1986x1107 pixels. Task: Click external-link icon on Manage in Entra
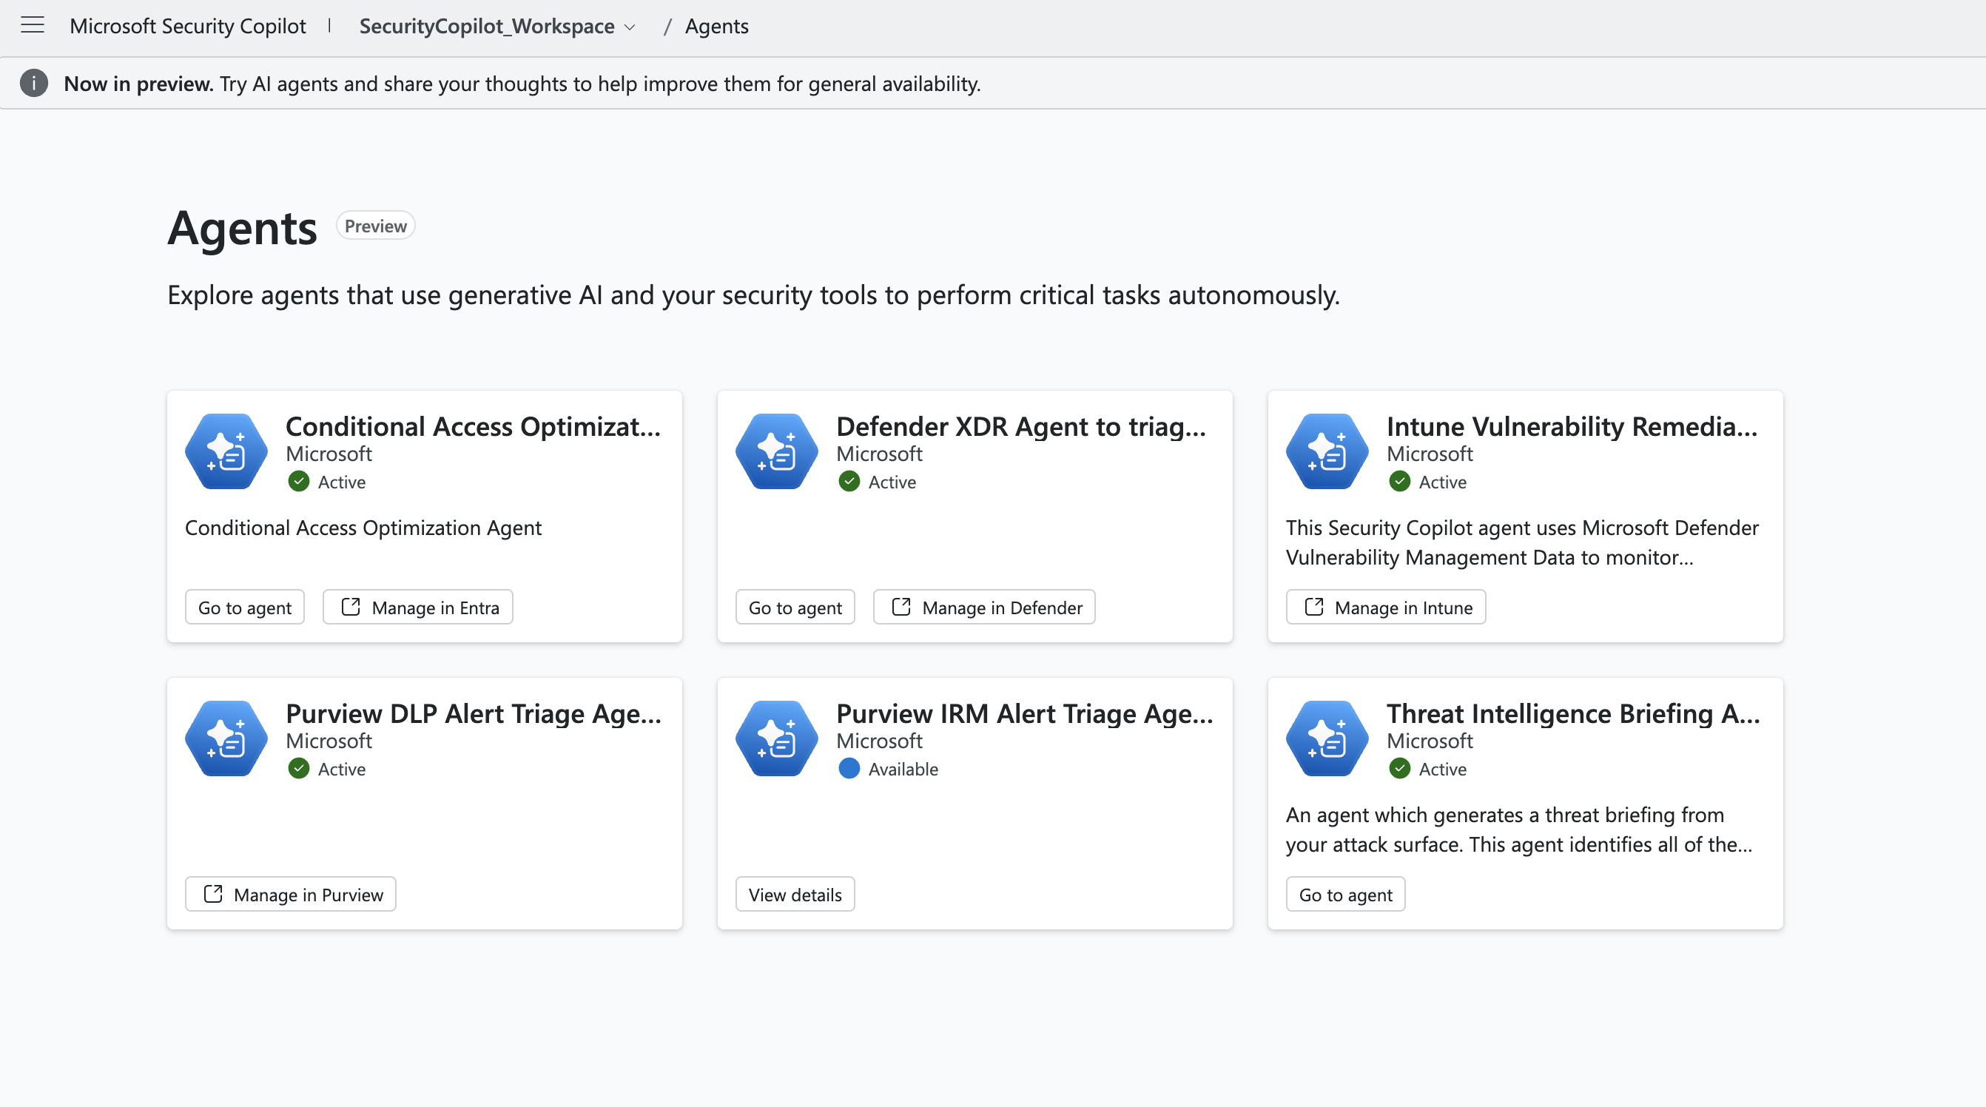coord(351,608)
